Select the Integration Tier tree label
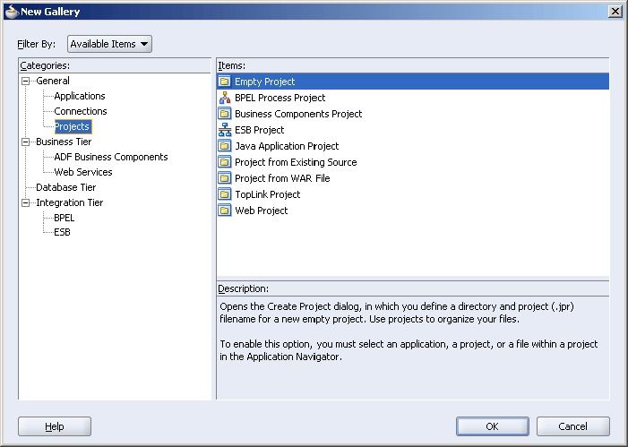The height and width of the screenshot is (447, 628). click(x=70, y=202)
